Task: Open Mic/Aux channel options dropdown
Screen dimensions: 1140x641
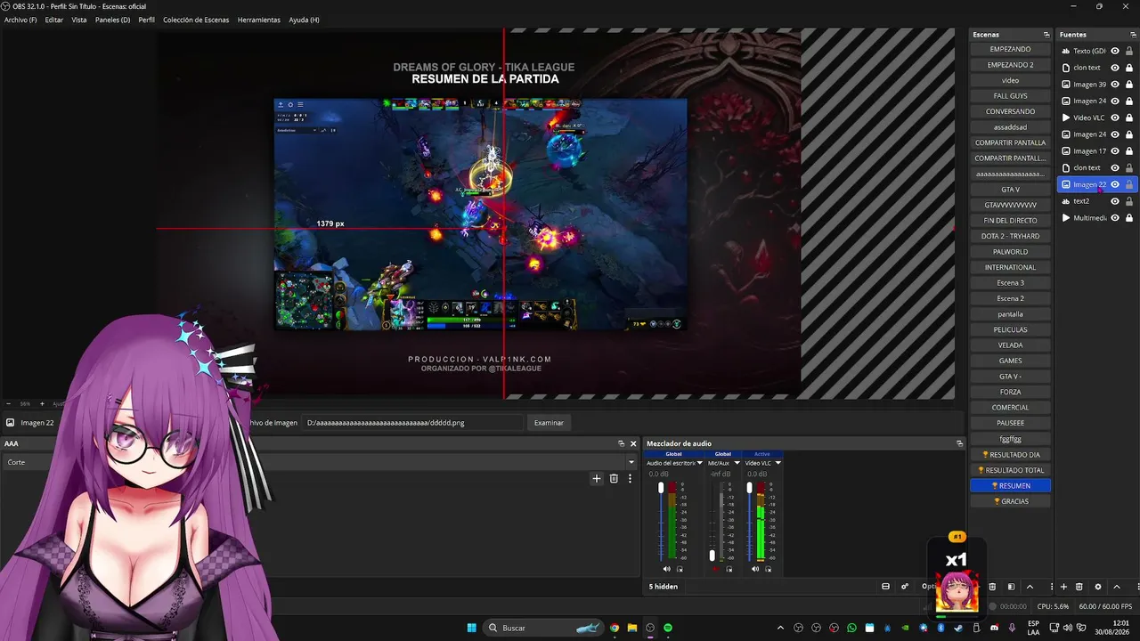Action: [x=737, y=463]
